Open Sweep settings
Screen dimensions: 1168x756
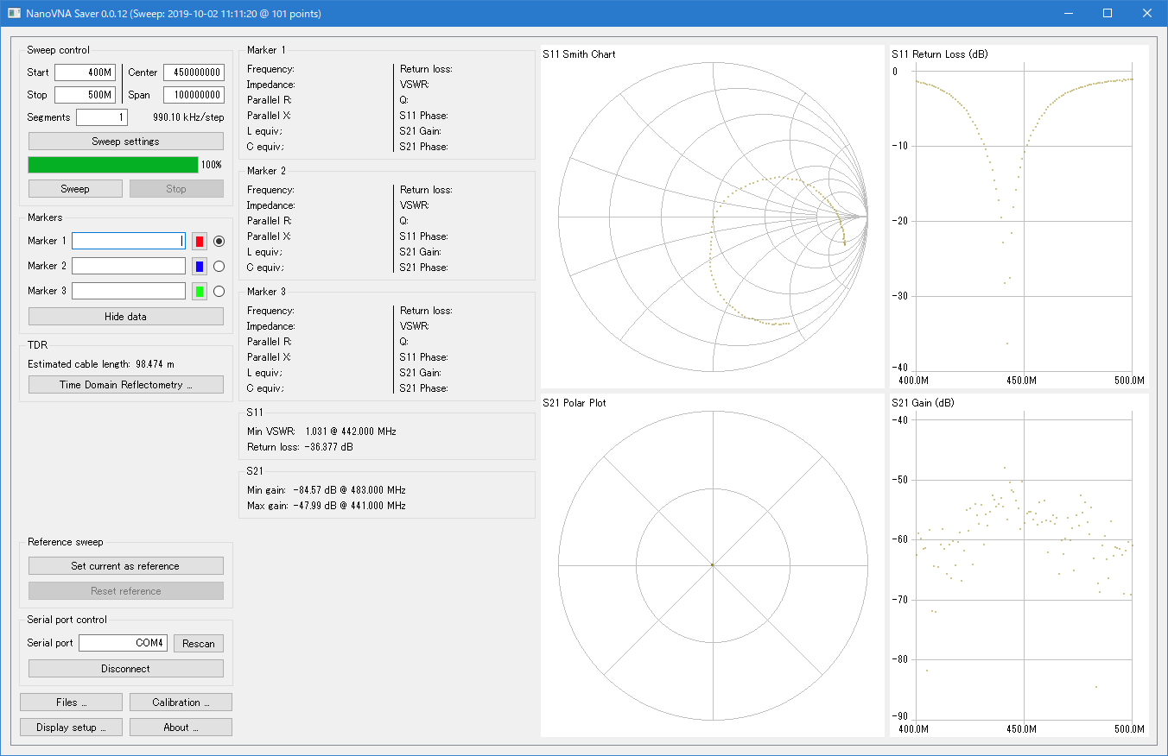tap(126, 141)
